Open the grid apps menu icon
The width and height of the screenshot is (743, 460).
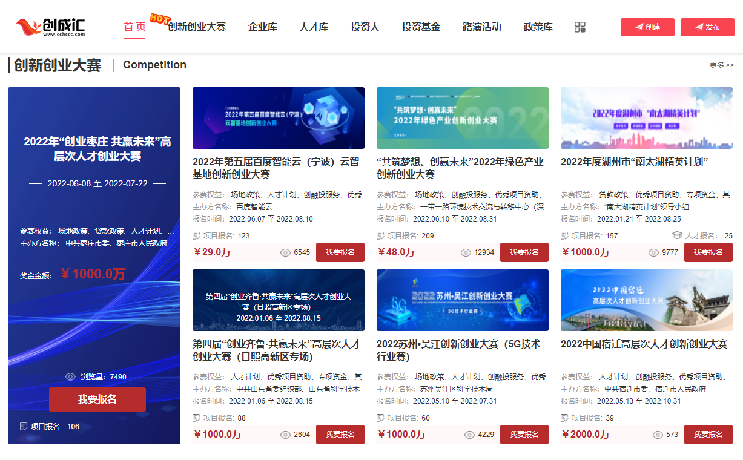pyautogui.click(x=580, y=27)
